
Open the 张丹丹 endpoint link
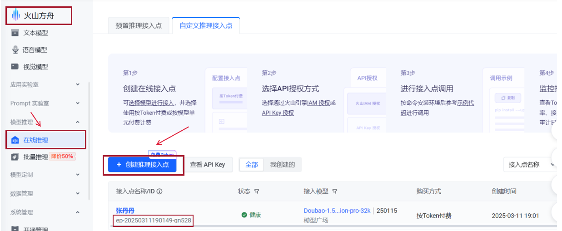(125, 211)
